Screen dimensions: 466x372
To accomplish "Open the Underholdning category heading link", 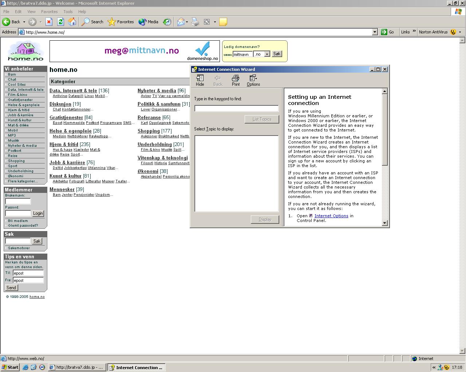I will 155,145.
